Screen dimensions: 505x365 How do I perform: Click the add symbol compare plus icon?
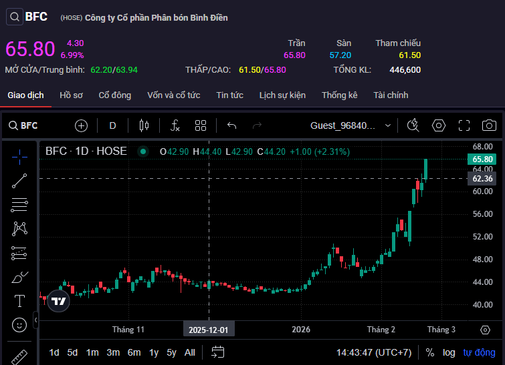[81, 125]
